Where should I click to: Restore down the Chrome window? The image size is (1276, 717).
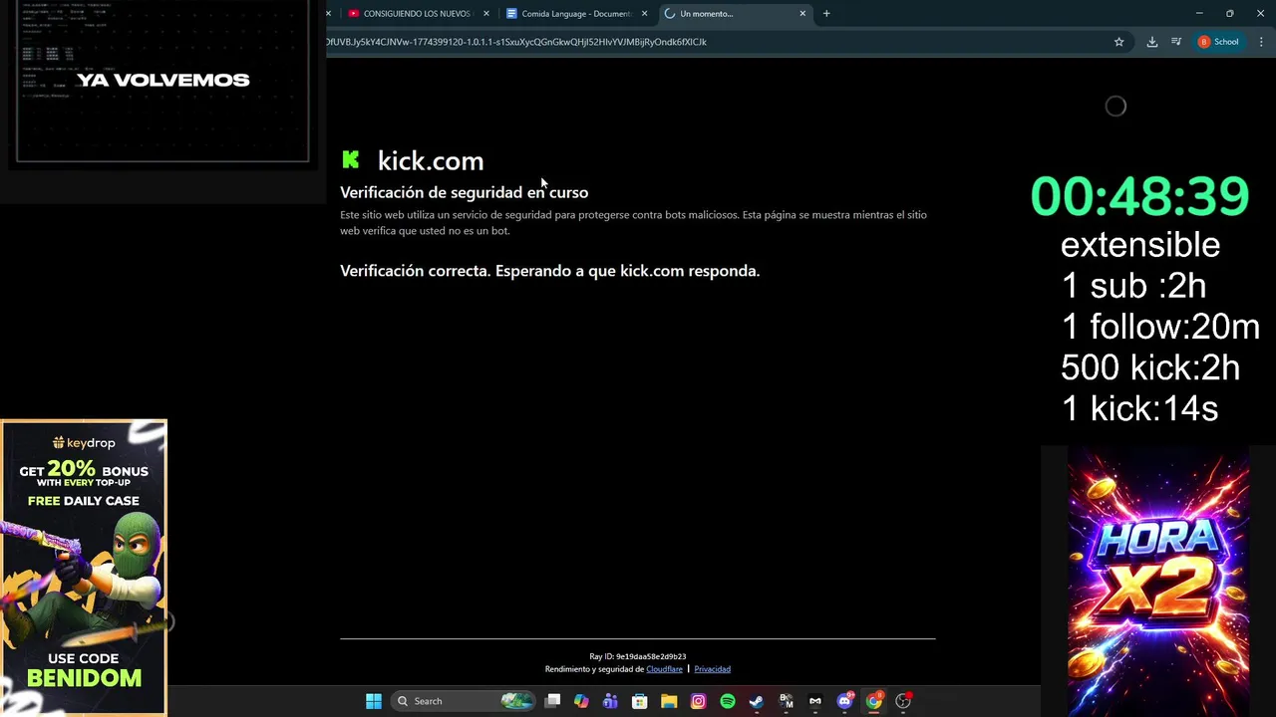point(1229,14)
